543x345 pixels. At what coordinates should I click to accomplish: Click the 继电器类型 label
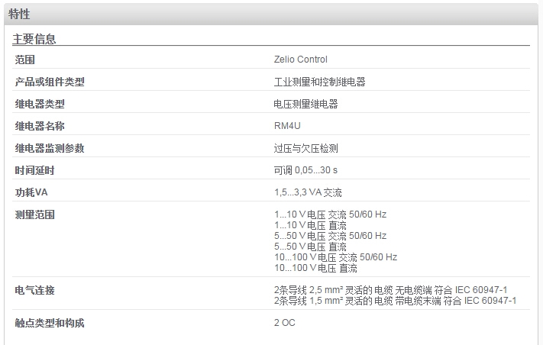click(x=40, y=104)
